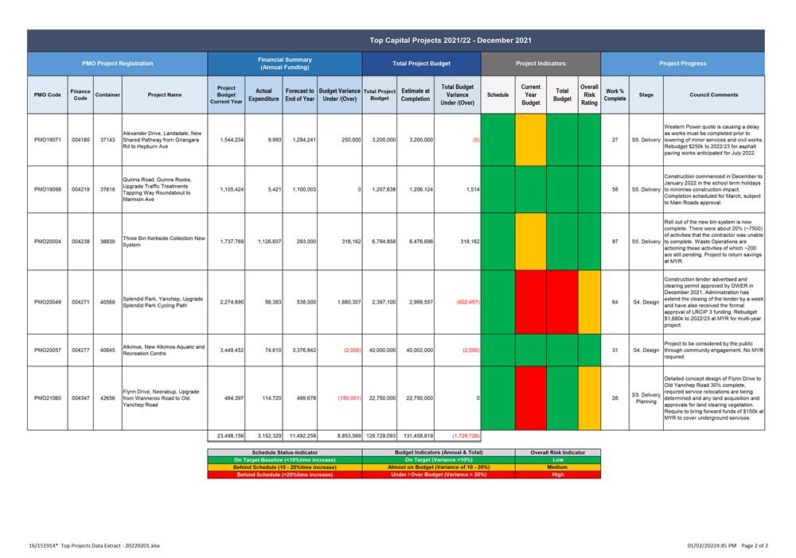Select the 'Page 2 of 2' footer text
Screen dimensions: 796x558
(x=755, y=546)
